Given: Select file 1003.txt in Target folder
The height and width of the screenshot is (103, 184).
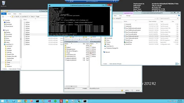Looking at the screenshot, I should 28,28.
